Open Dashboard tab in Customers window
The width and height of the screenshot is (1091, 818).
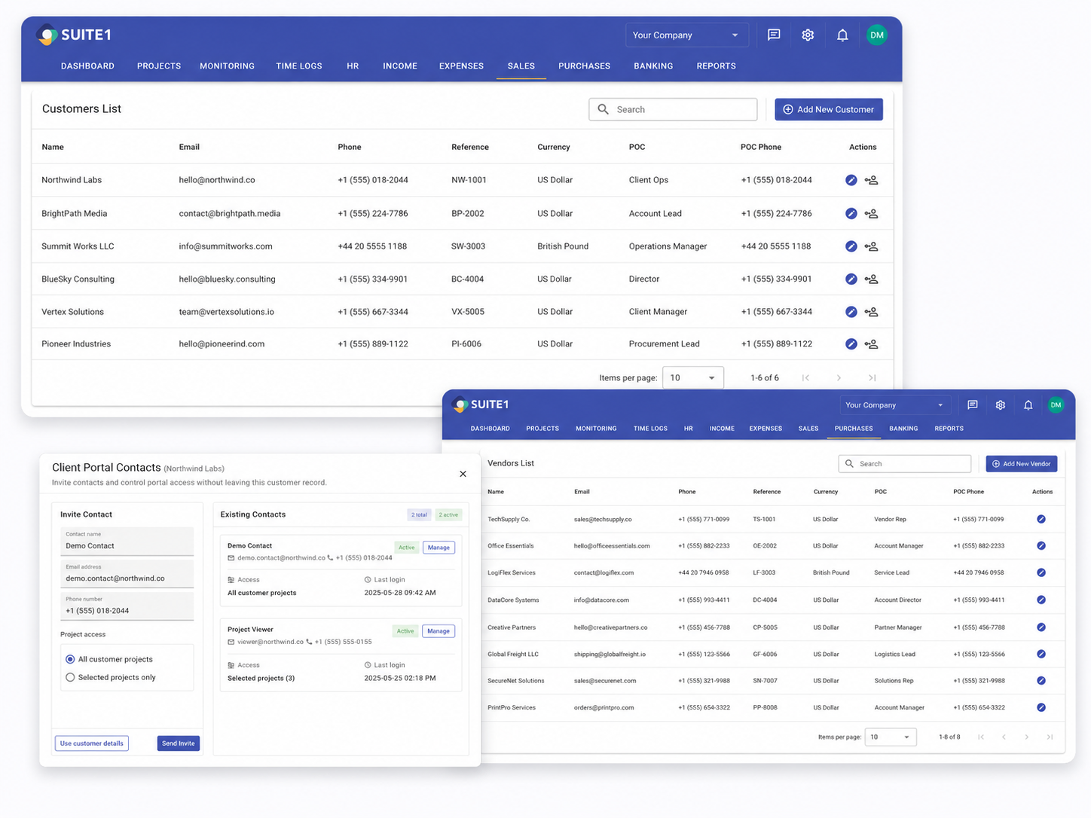[x=87, y=66]
